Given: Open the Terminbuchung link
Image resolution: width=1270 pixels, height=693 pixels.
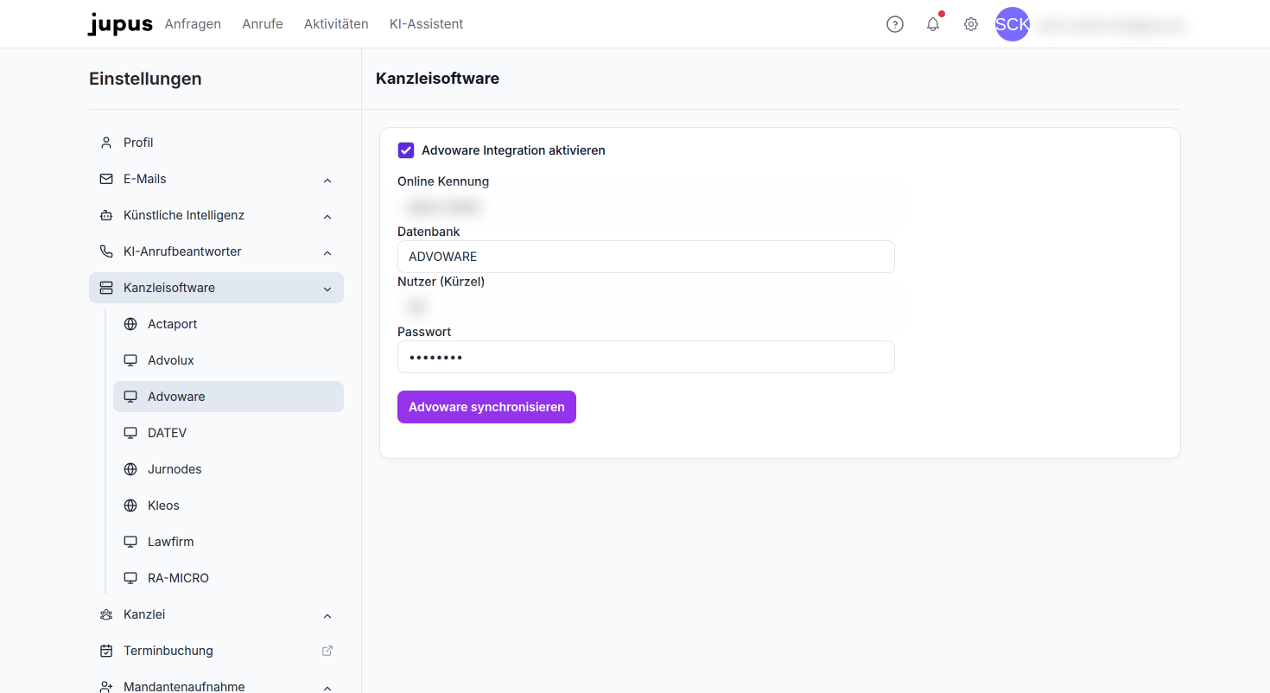Looking at the screenshot, I should coord(216,651).
